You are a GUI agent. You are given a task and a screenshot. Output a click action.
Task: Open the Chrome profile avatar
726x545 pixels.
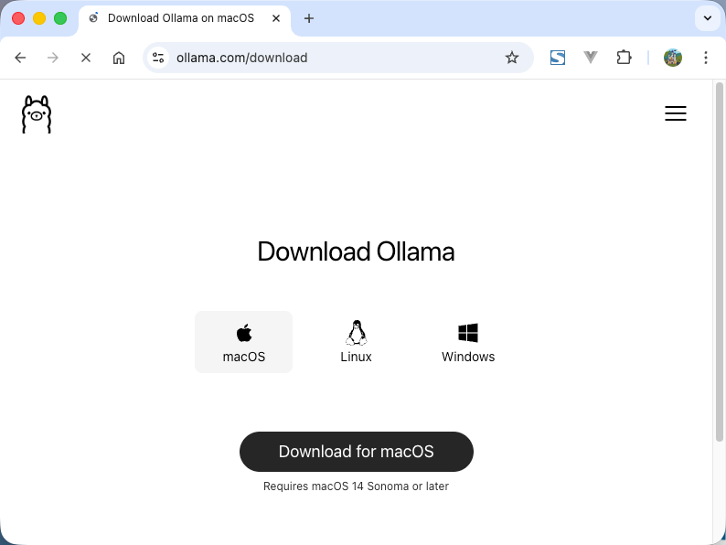coord(673,58)
